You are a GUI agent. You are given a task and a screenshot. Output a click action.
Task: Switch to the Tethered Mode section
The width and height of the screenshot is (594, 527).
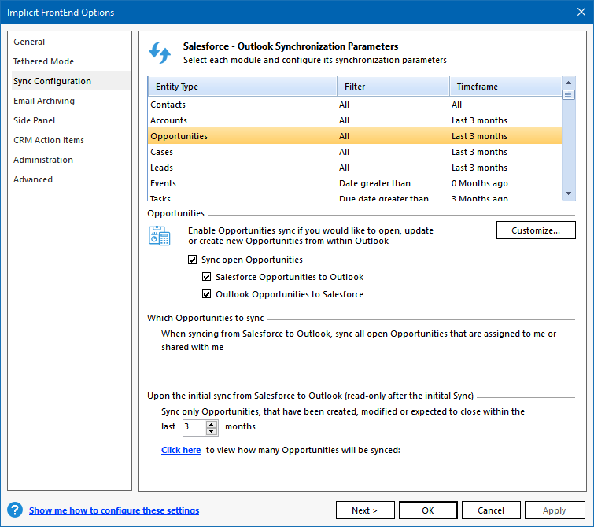point(43,61)
